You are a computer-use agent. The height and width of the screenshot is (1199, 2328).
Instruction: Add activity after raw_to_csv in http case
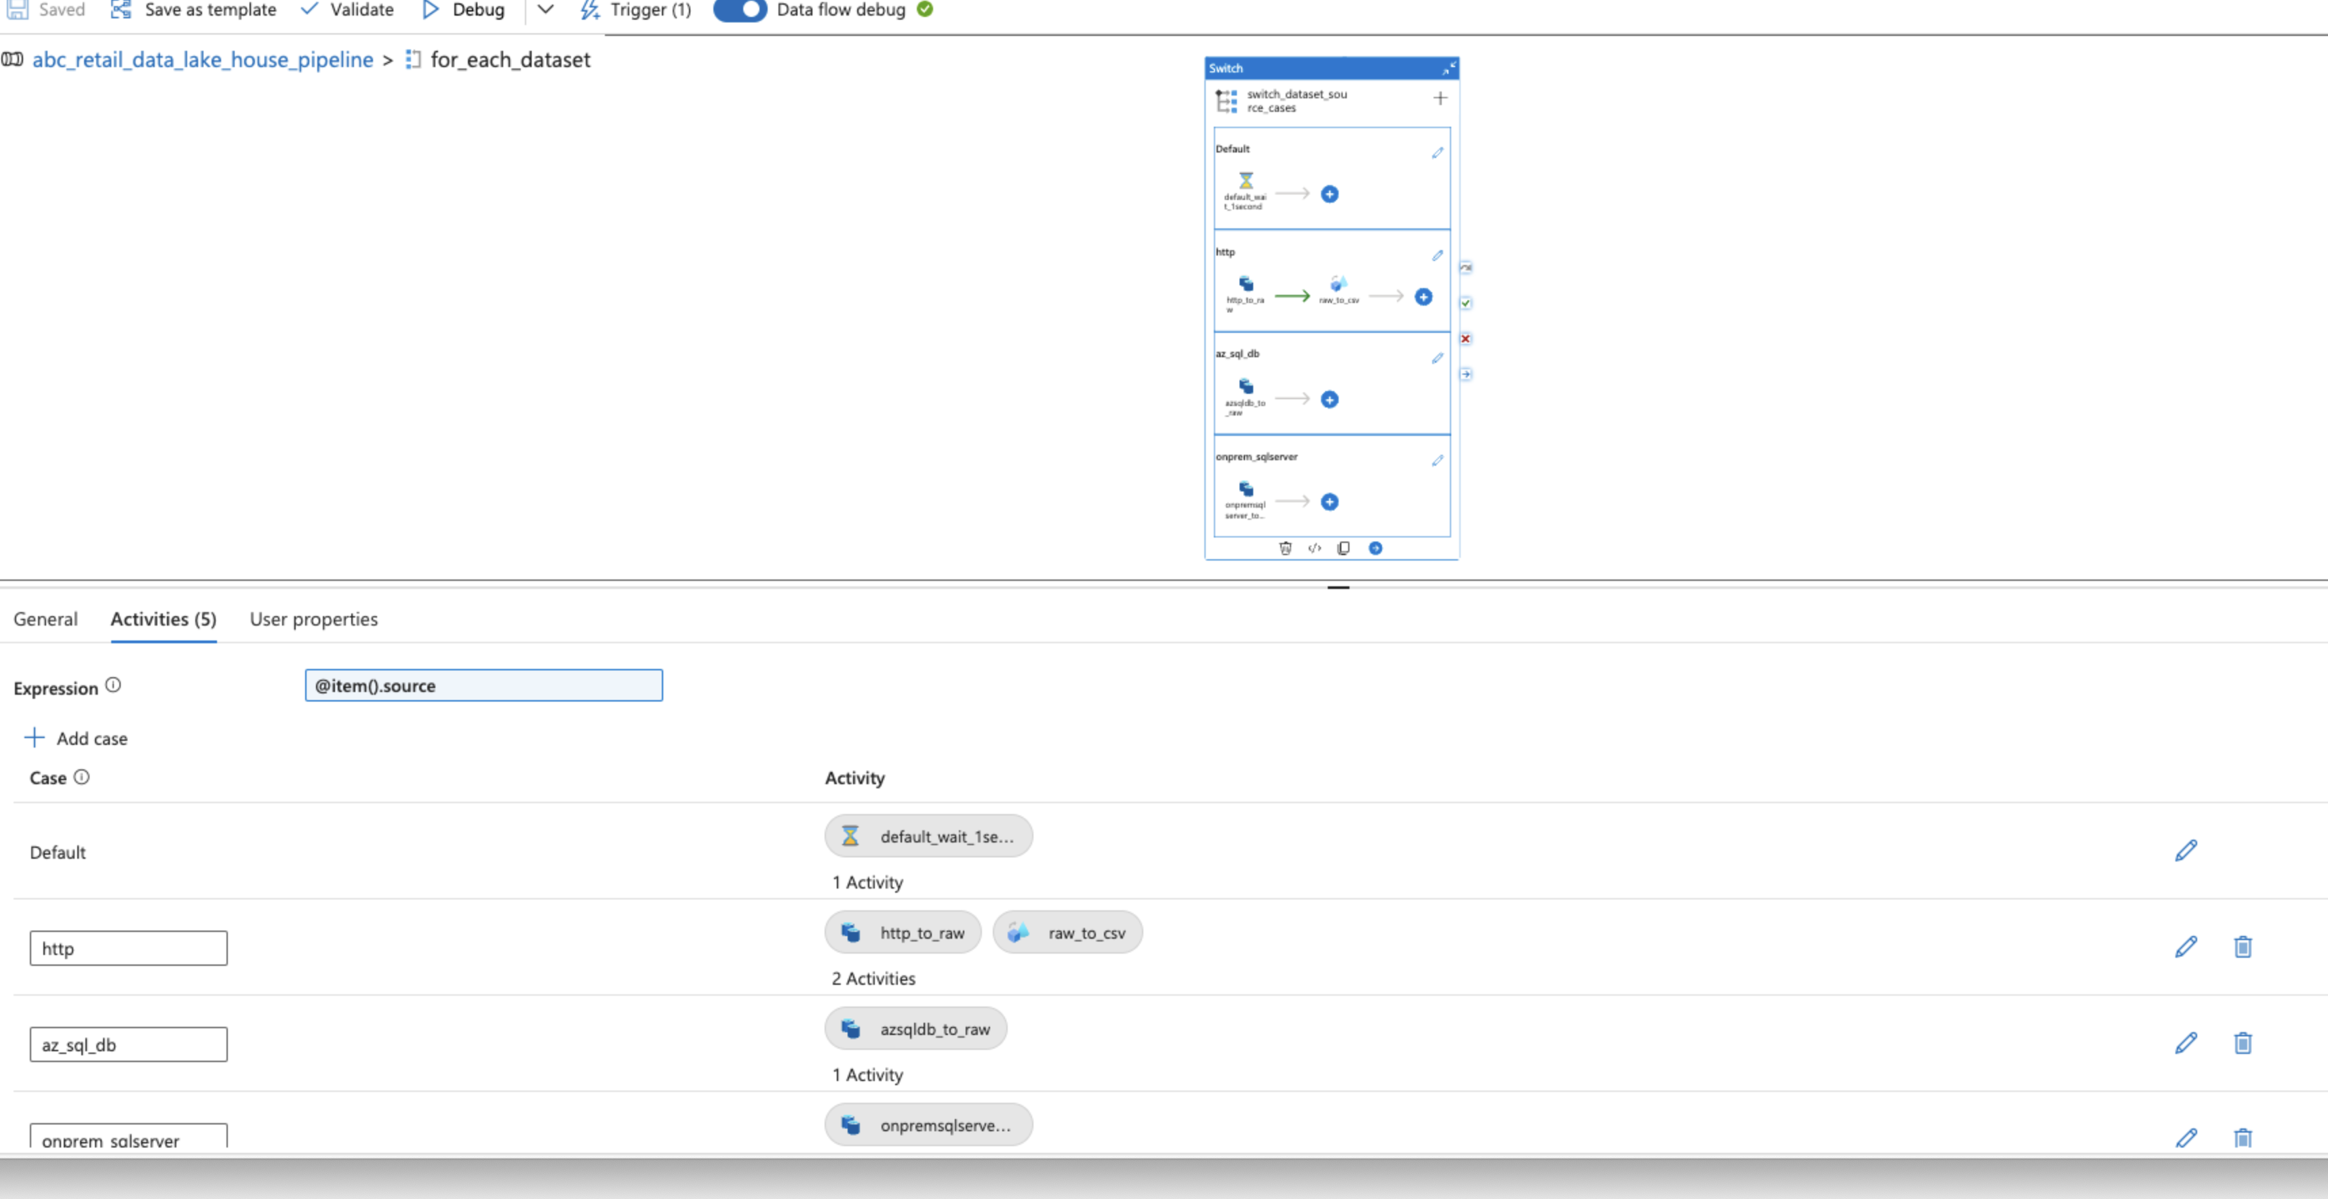pyautogui.click(x=1423, y=298)
